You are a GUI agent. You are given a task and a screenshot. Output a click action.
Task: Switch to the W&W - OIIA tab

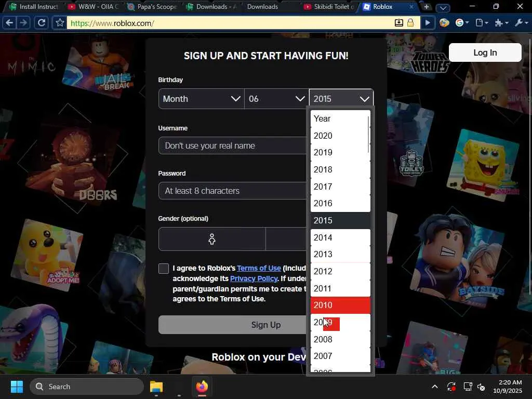pos(92,7)
